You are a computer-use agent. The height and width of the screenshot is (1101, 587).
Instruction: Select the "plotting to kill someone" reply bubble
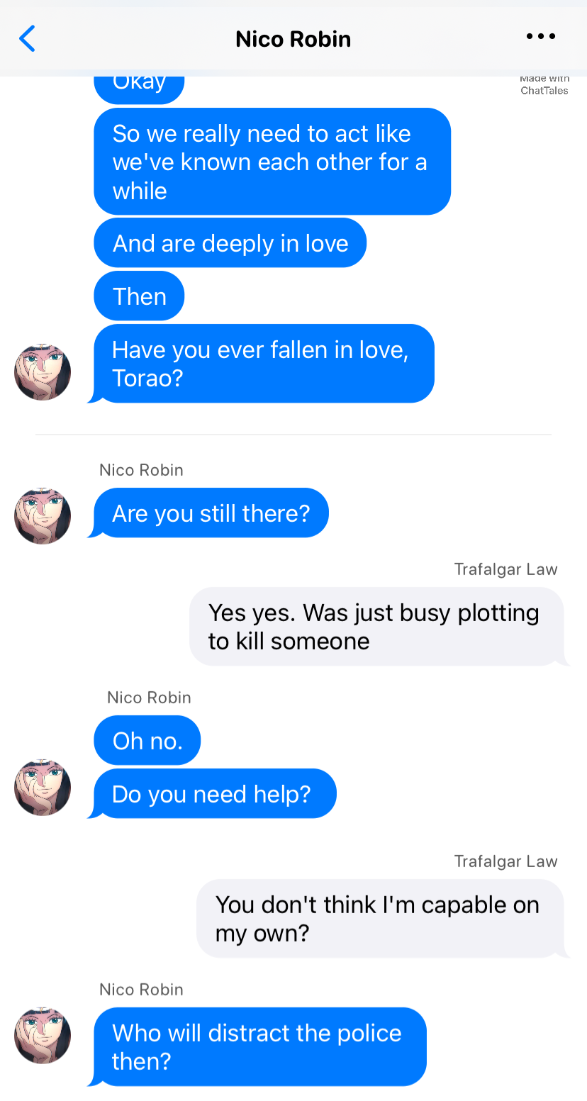[376, 627]
